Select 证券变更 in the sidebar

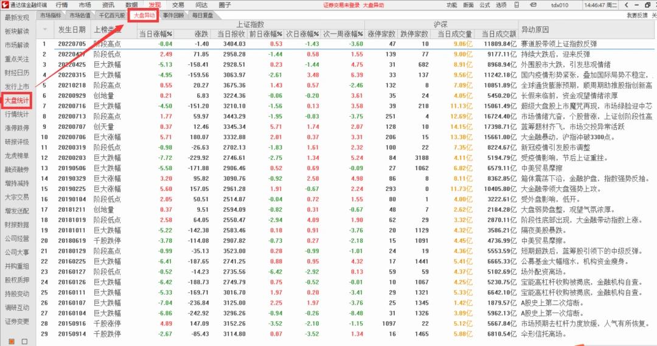tap(17, 322)
